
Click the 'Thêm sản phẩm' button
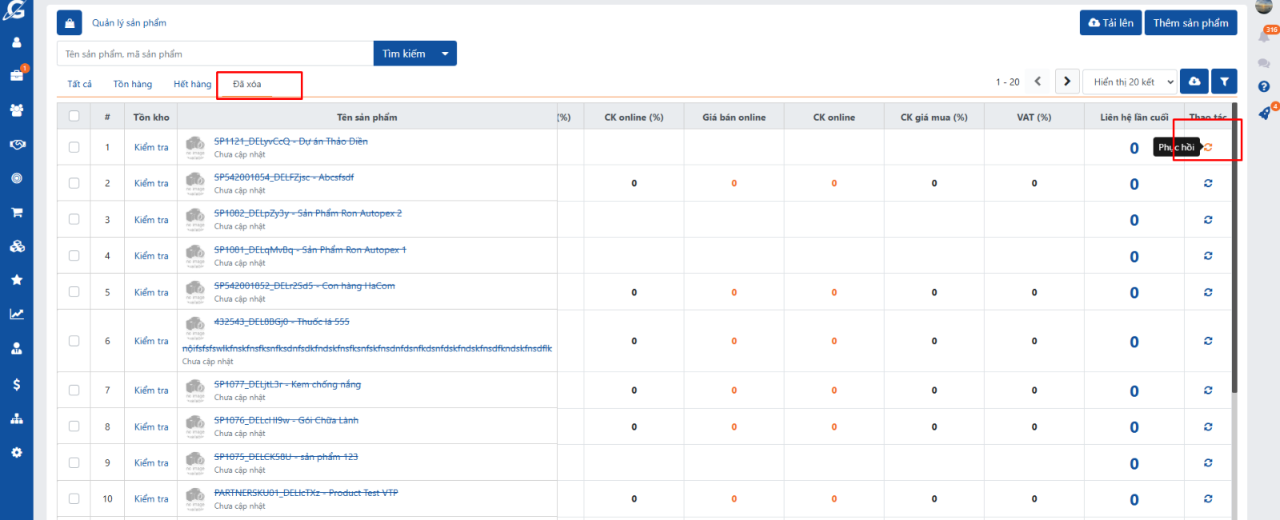point(1190,23)
